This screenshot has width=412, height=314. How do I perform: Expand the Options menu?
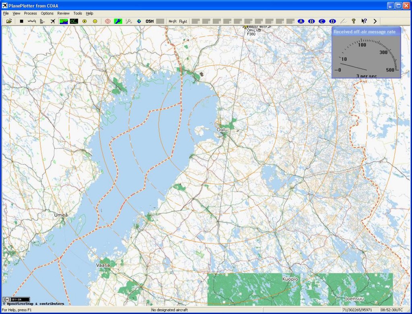47,13
